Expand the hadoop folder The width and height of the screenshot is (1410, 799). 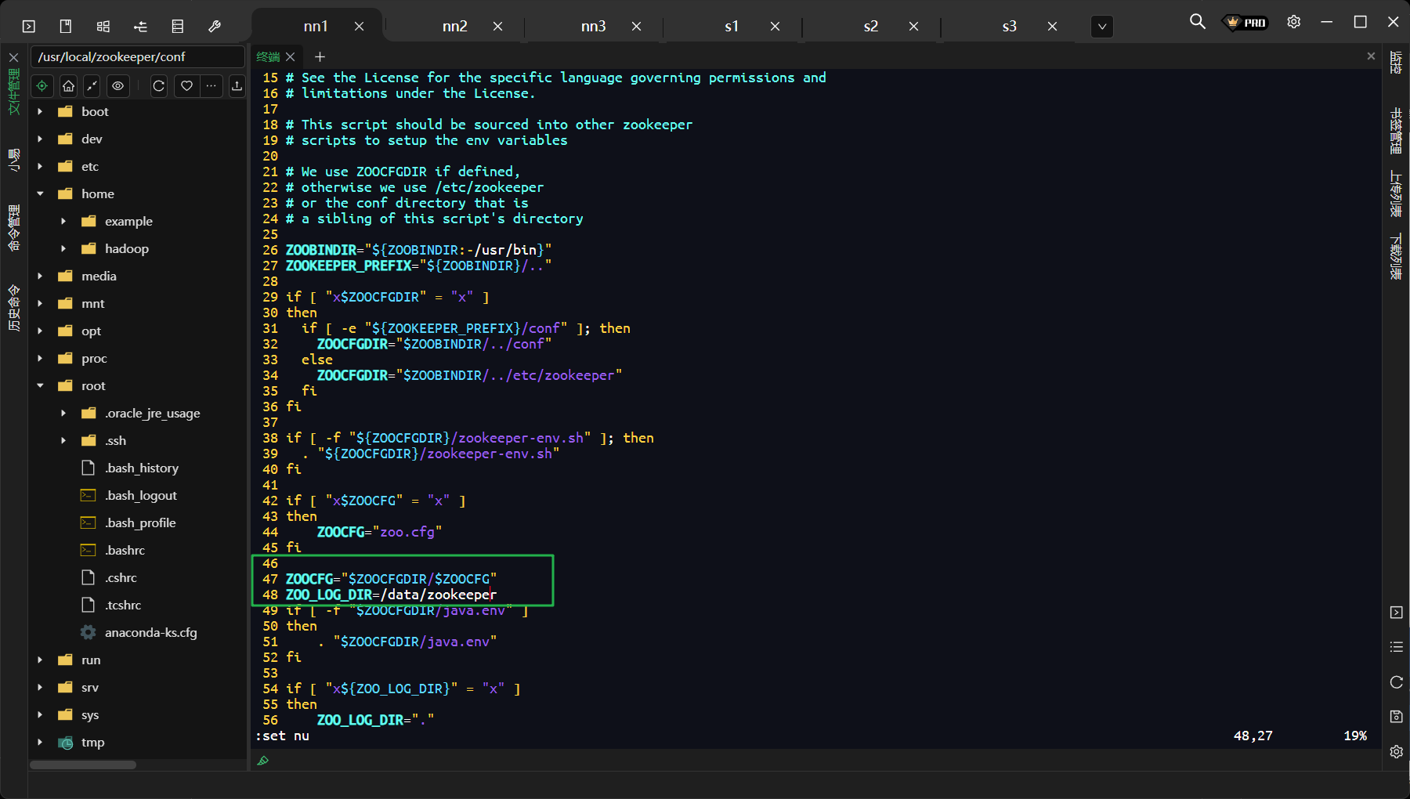coord(63,248)
